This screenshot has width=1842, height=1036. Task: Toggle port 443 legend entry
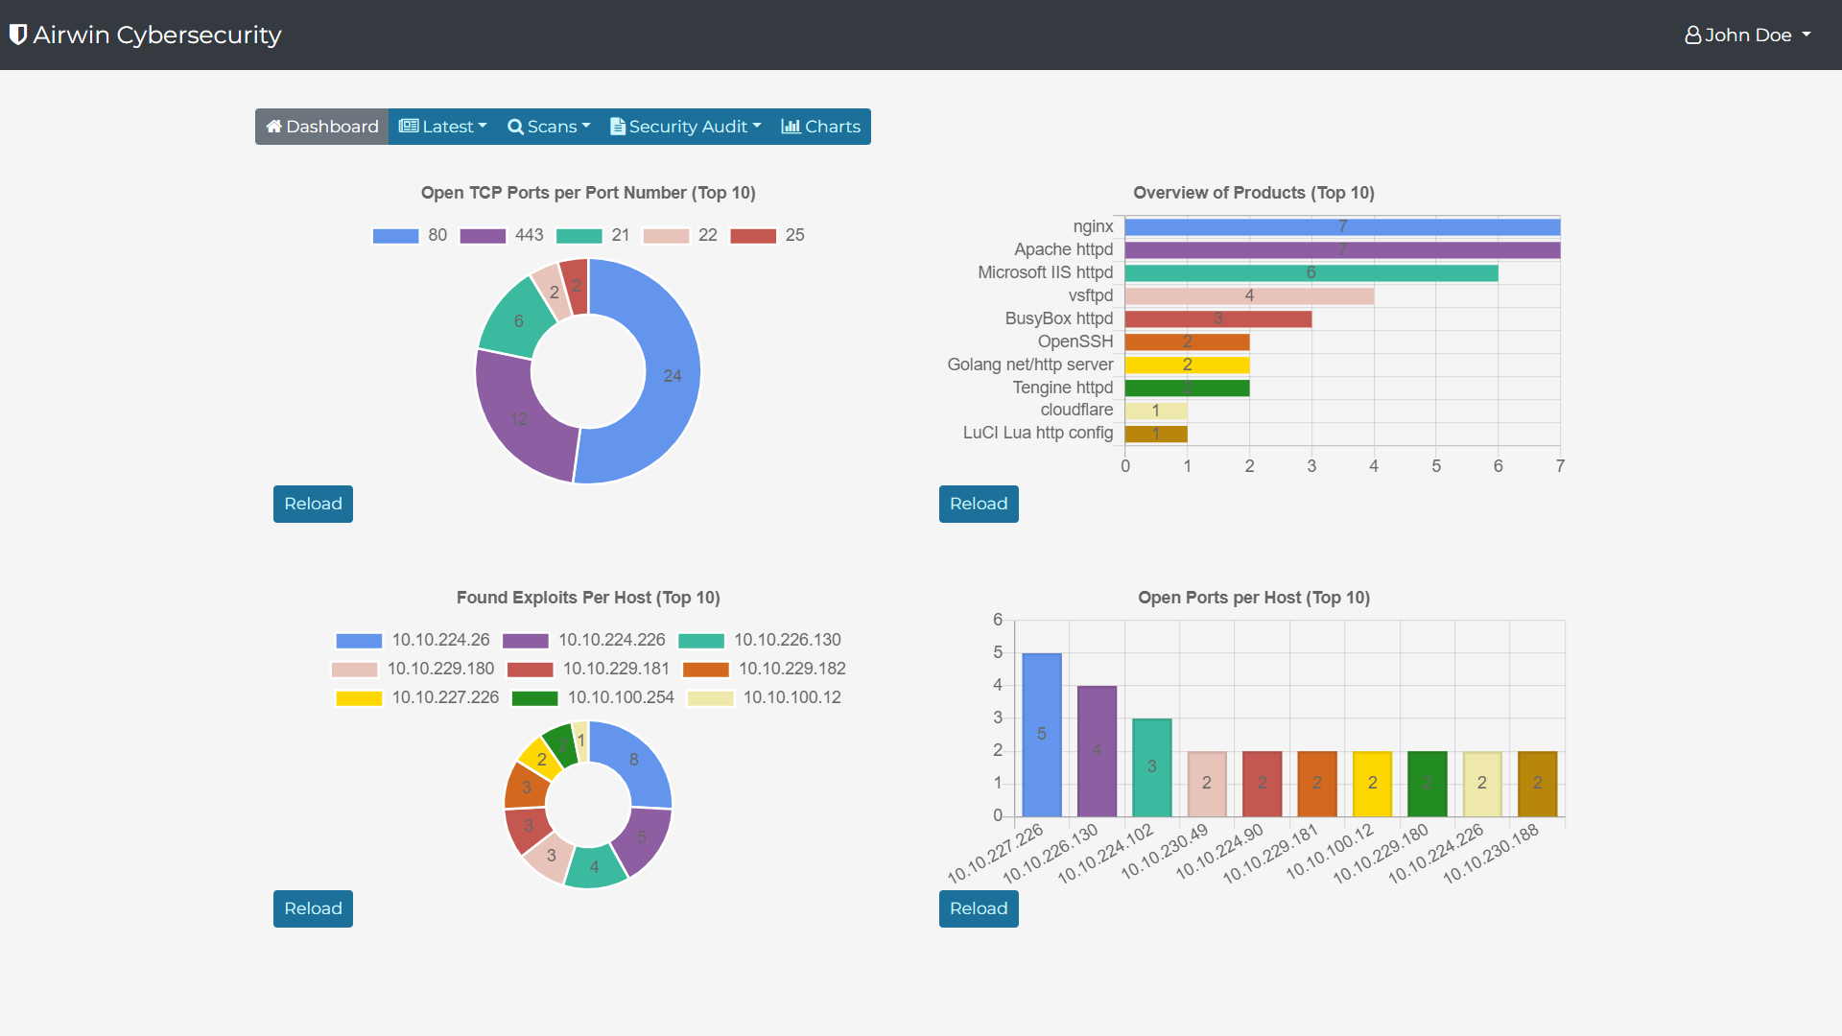(x=483, y=236)
